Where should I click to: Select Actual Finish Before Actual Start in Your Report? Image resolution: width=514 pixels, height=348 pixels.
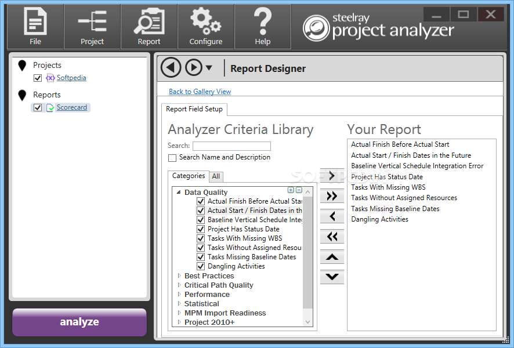400,144
